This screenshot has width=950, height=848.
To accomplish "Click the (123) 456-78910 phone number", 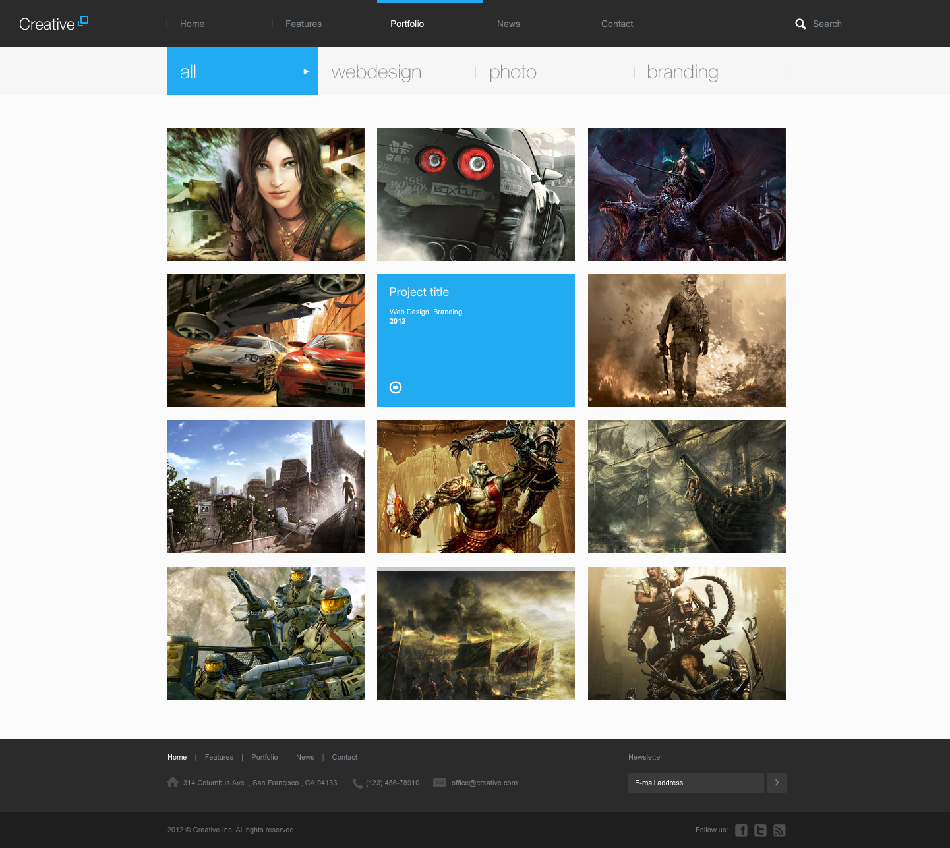I will 392,783.
